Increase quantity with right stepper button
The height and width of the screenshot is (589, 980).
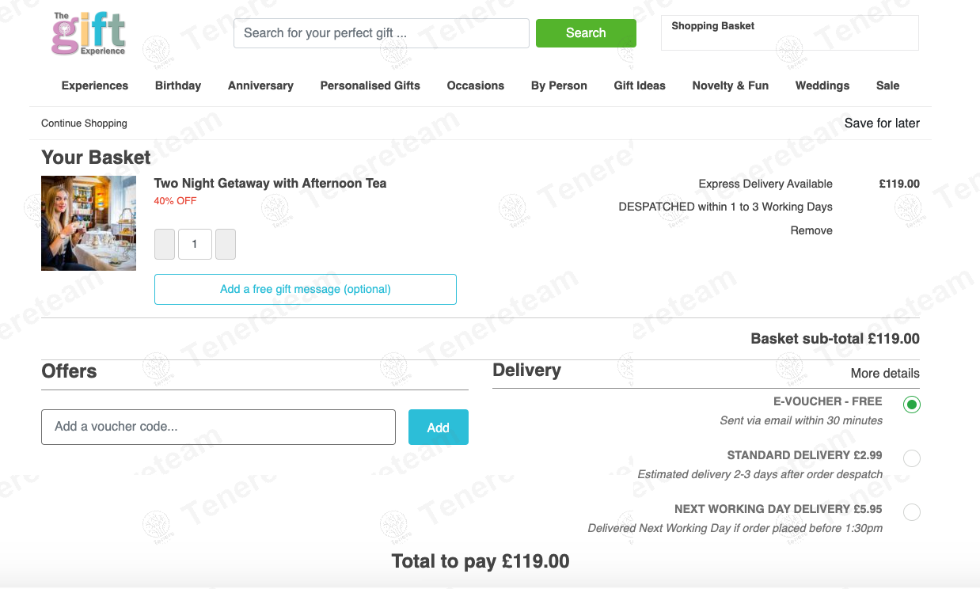[x=226, y=245]
